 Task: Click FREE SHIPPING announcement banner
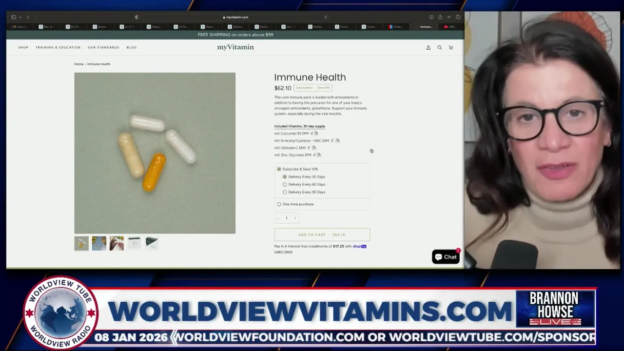[235, 35]
